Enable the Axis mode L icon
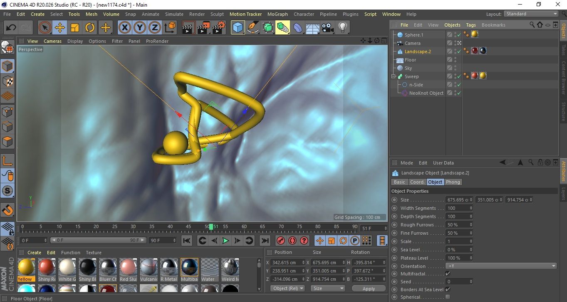 [8, 161]
